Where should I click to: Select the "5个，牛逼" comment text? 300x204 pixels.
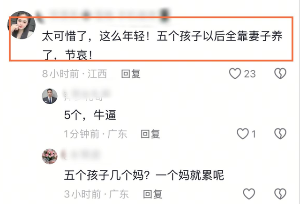point(90,115)
